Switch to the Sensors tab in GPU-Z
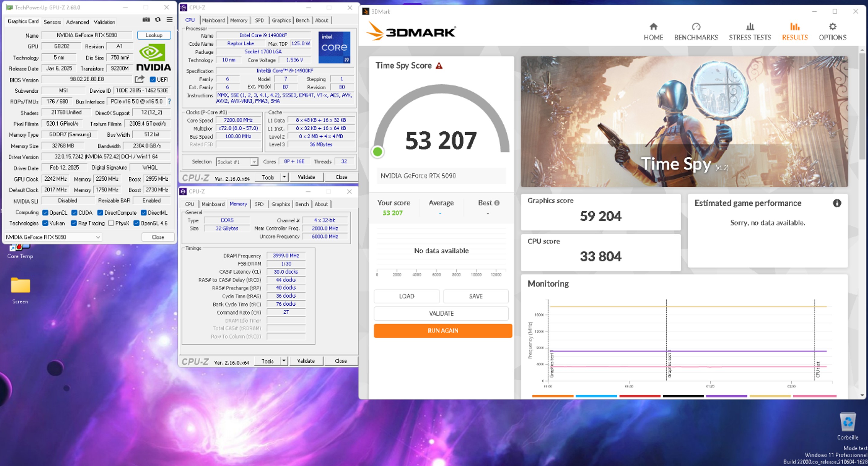The width and height of the screenshot is (868, 466). [52, 22]
